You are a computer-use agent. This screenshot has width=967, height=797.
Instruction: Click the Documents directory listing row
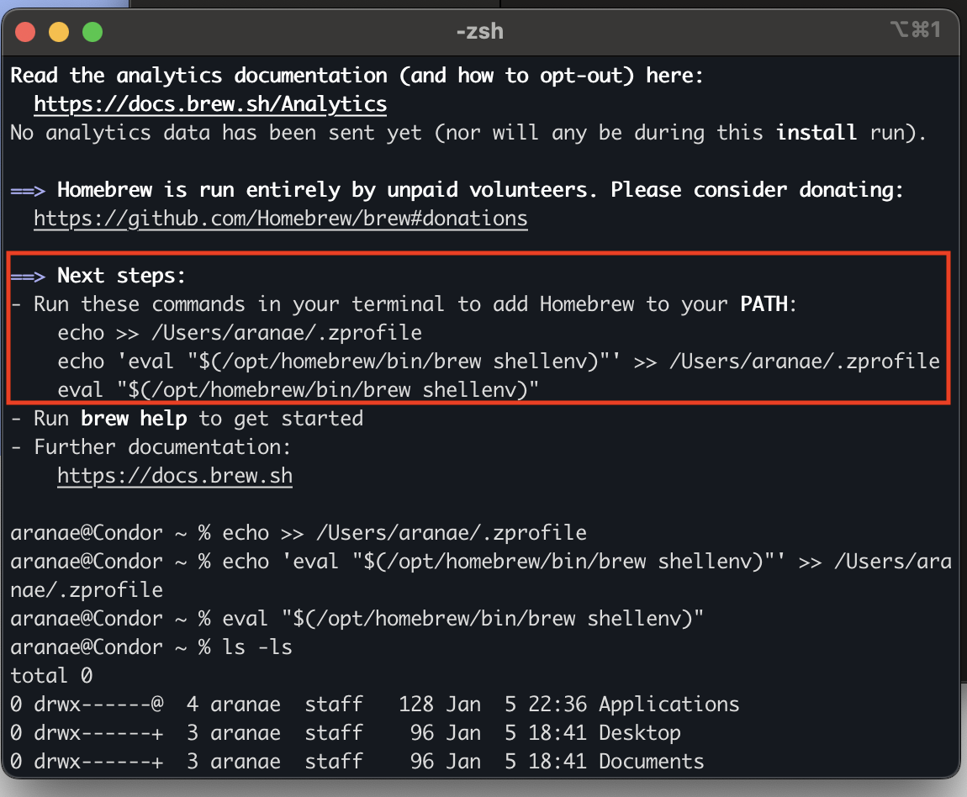pos(357,761)
